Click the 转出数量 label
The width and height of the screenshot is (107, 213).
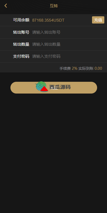pos(21,44)
